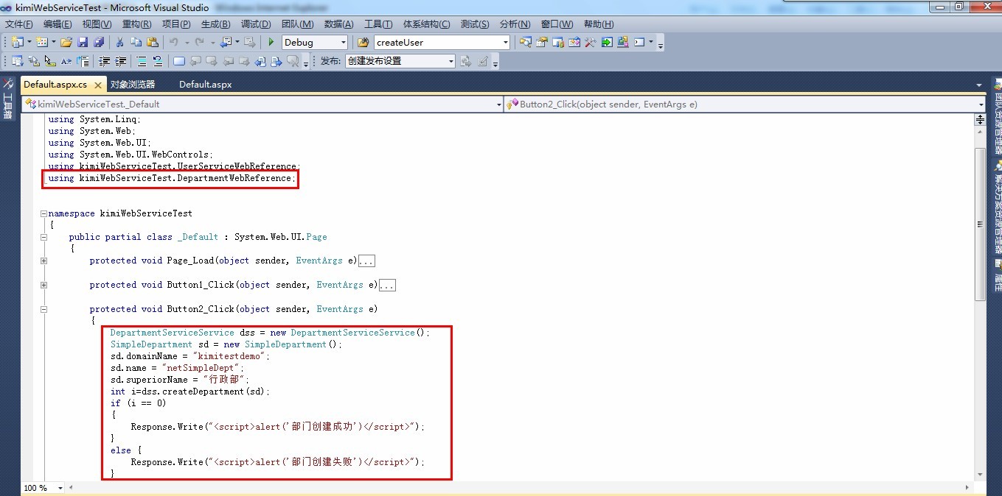Open the Command Window icon
The width and height of the screenshot is (1002, 496).
coord(639,42)
